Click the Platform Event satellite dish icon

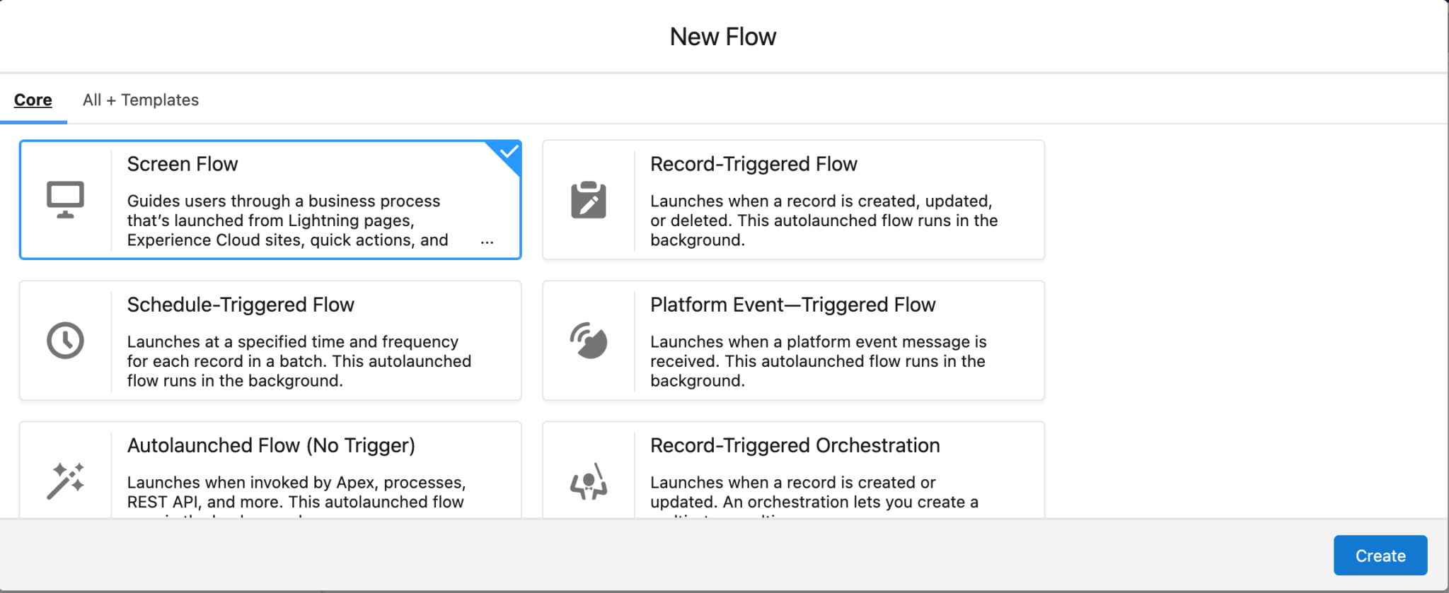tap(589, 341)
